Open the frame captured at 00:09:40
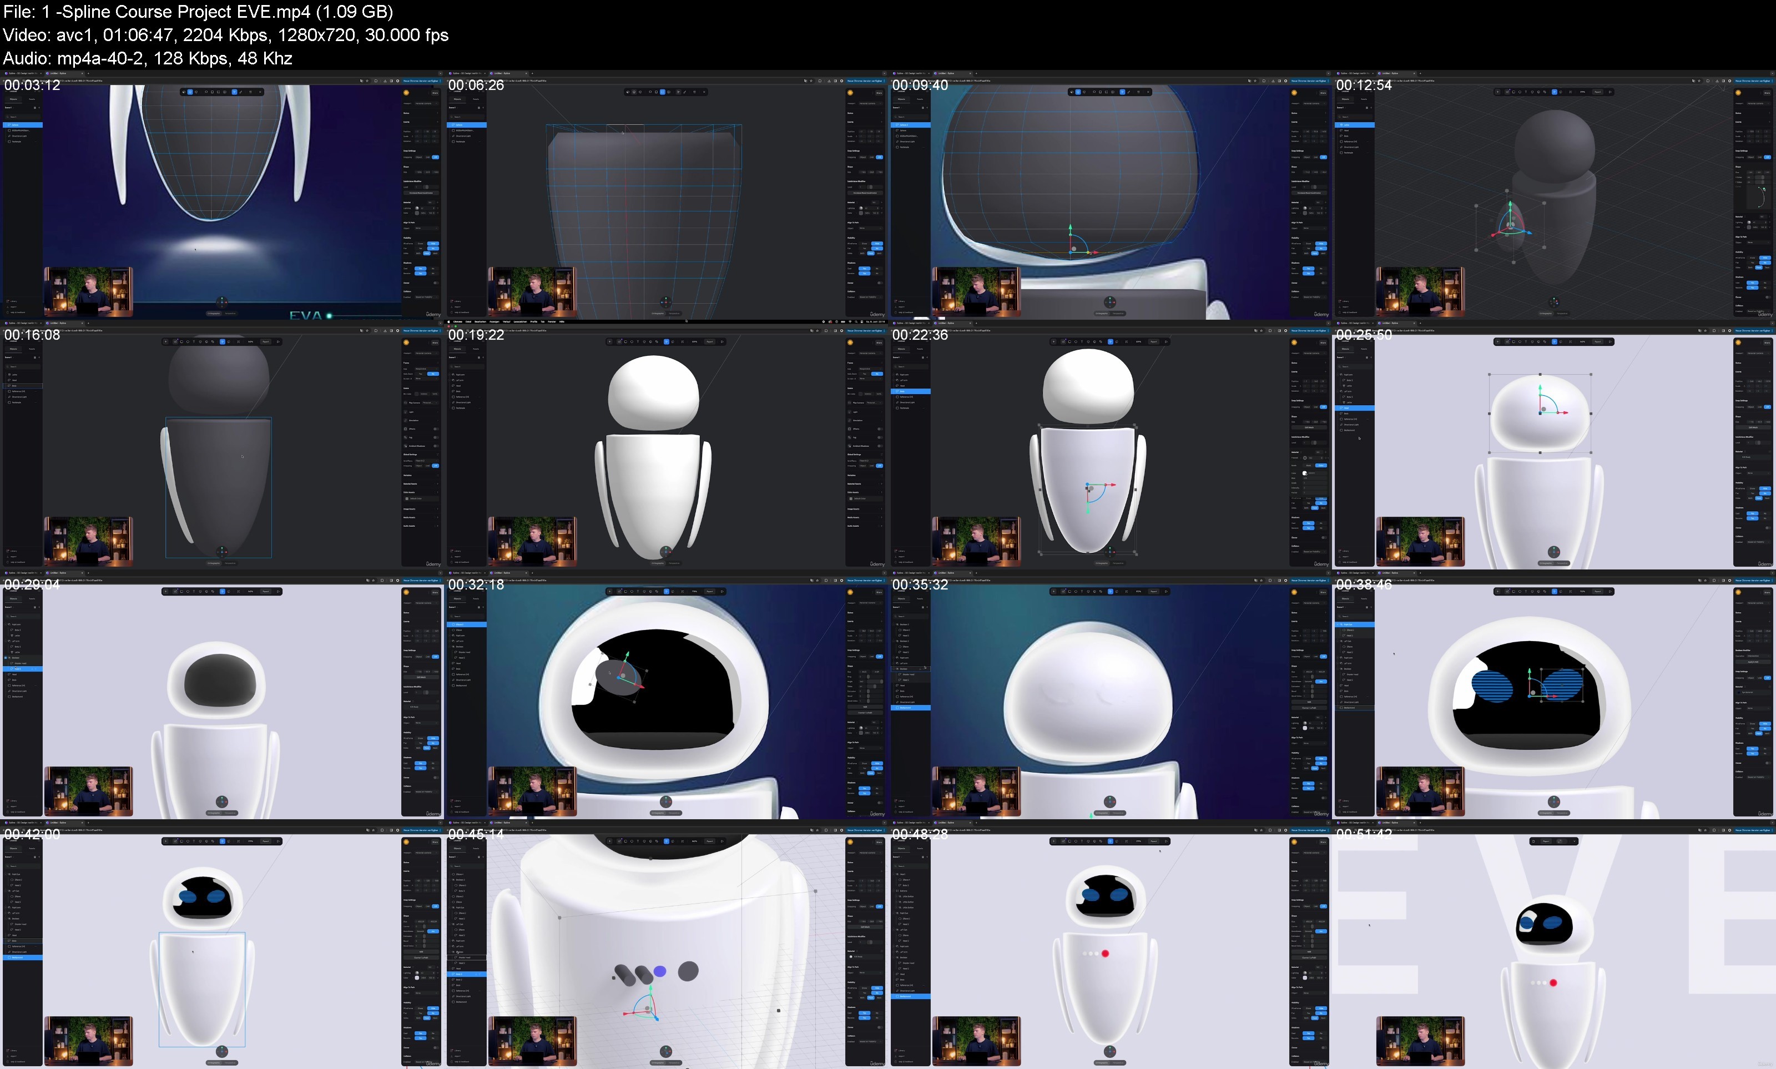The height and width of the screenshot is (1069, 1776). 1110,194
